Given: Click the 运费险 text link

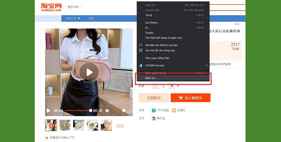Looking at the screenshot, I should 181,110.
